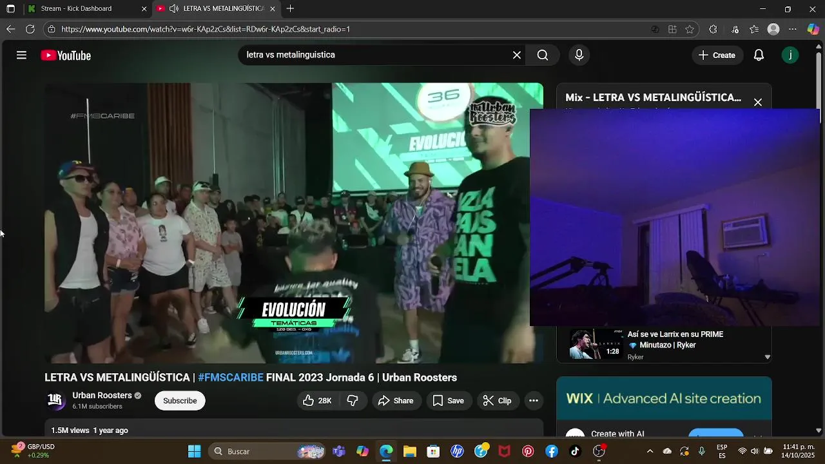Open the clock showing 11:41 p. m.
Screen dimensions: 825x464
tap(799, 451)
